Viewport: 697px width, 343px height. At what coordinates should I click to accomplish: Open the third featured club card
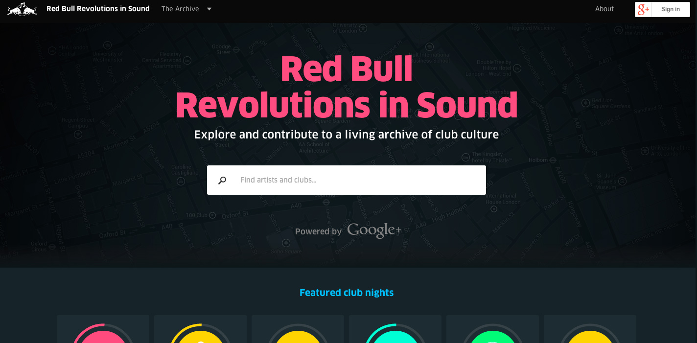(298, 329)
